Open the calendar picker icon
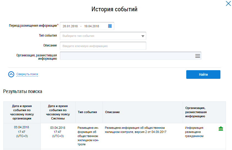 click(110, 26)
